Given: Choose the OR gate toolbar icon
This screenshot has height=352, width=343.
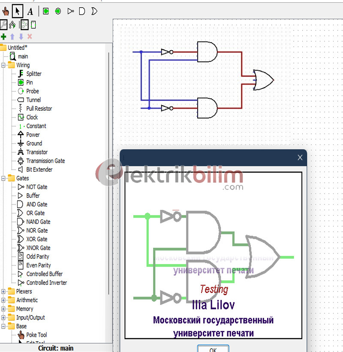Looking at the screenshot, I should pos(94,11).
